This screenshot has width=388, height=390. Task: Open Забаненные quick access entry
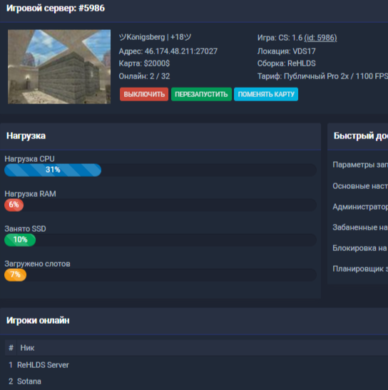click(360, 227)
